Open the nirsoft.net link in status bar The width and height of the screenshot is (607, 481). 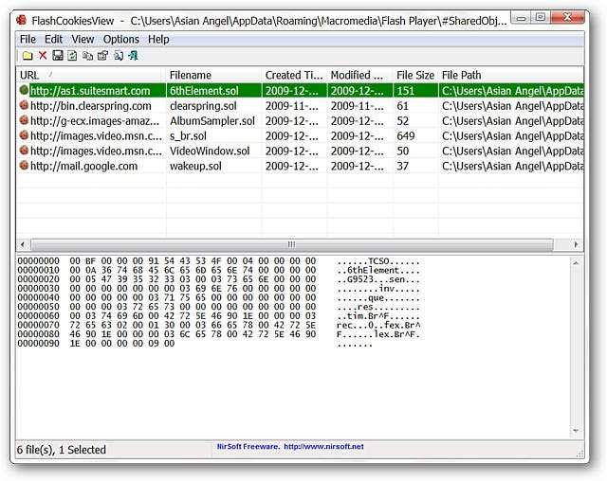286,446
